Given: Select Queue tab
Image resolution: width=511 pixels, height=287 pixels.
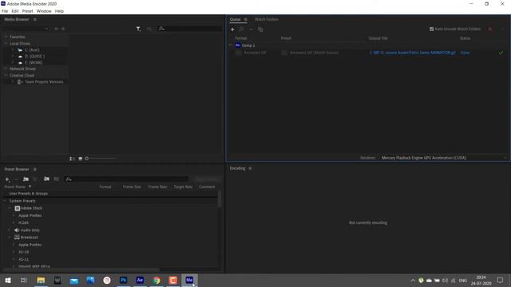Looking at the screenshot, I should point(235,19).
